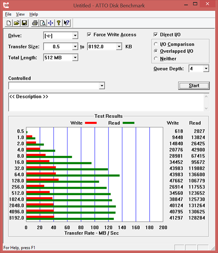Screen dimensions: 218x253
Task: Click the green Read legend swatch
Action: [129, 123]
